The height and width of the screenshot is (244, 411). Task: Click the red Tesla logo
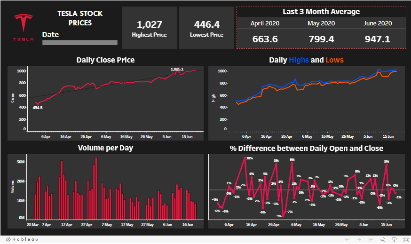24,28
